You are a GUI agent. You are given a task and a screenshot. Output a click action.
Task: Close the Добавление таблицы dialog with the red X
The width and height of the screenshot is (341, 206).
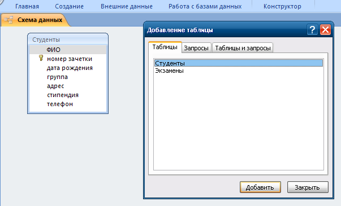click(x=325, y=30)
